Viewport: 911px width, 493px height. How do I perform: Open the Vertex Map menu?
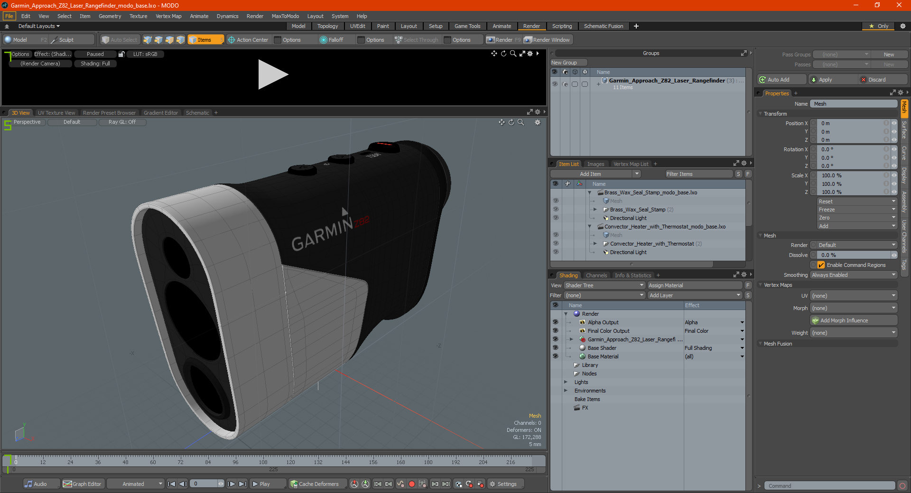pos(168,16)
